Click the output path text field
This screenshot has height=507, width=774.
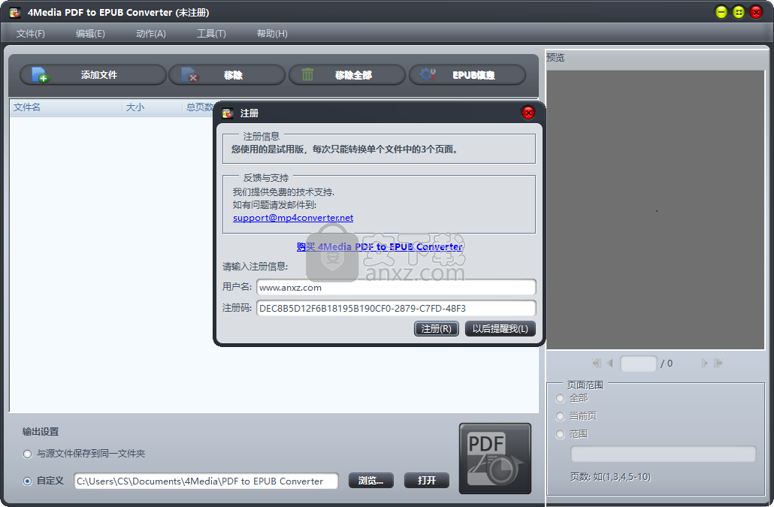click(x=207, y=481)
